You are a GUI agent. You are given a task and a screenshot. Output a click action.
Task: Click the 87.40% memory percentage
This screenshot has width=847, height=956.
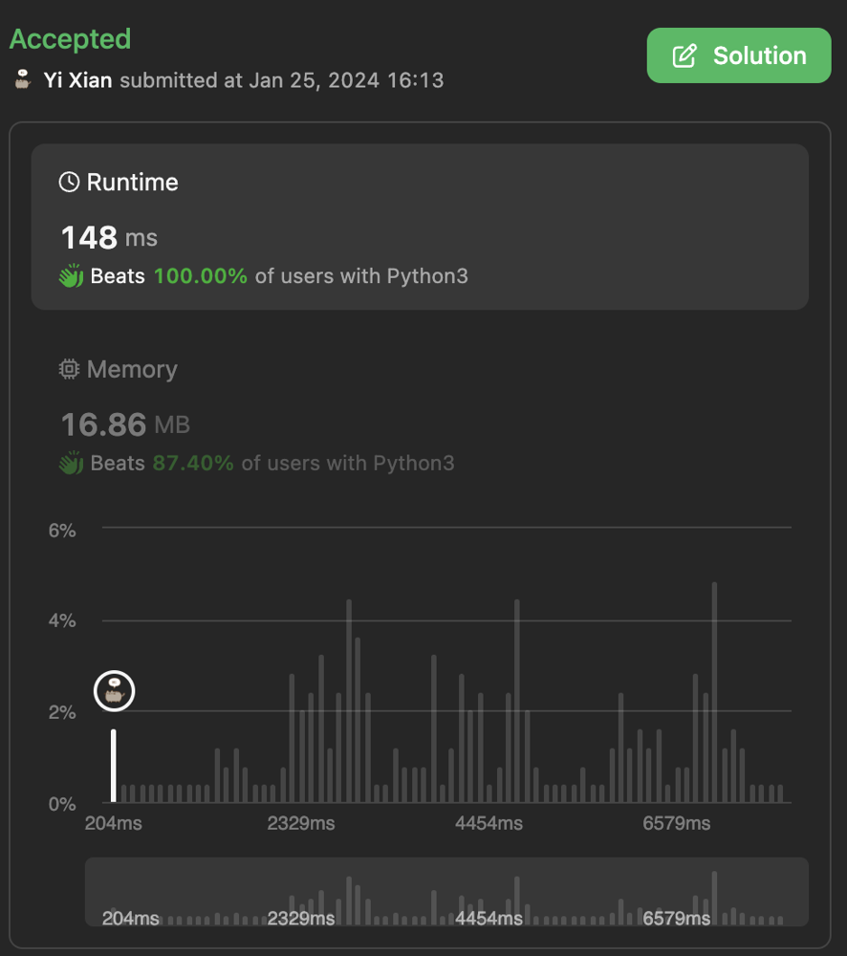193,464
